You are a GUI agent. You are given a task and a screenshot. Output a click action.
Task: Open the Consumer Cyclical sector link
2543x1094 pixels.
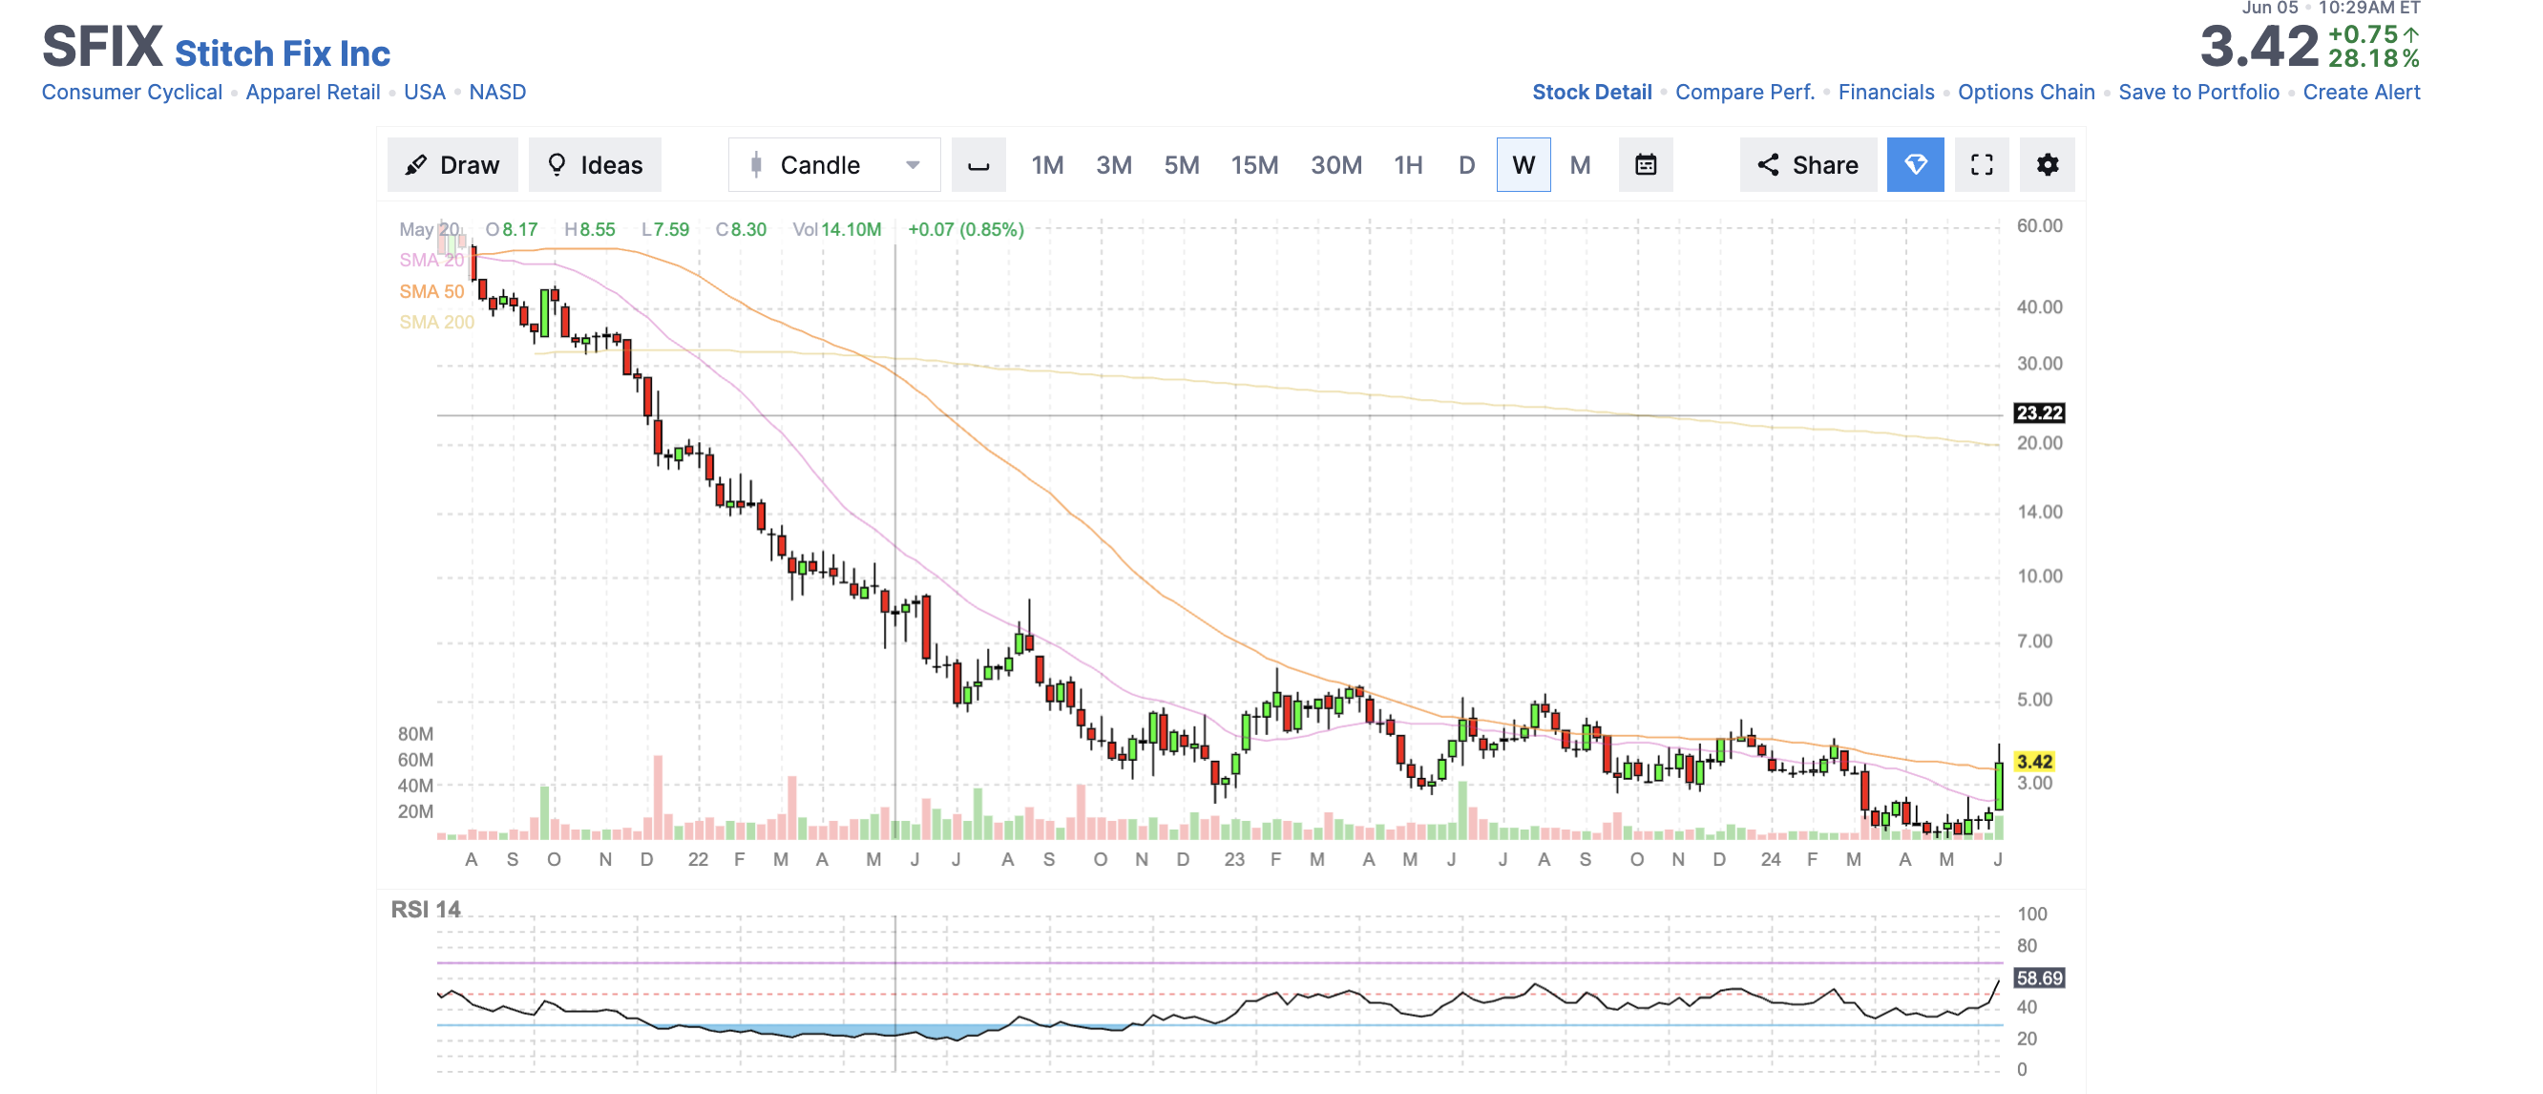tap(132, 92)
